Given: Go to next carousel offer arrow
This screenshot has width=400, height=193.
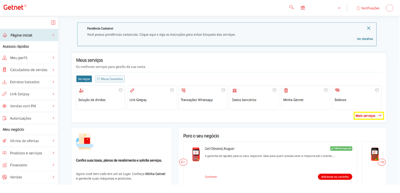Looking at the screenshot, I should coord(382,162).
